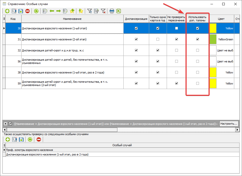Click the edit pencil icon in the lower panel toolbar
242x176 pixels.
click(x=15, y=139)
